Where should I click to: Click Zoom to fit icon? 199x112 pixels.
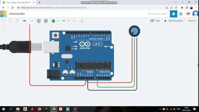(4, 28)
